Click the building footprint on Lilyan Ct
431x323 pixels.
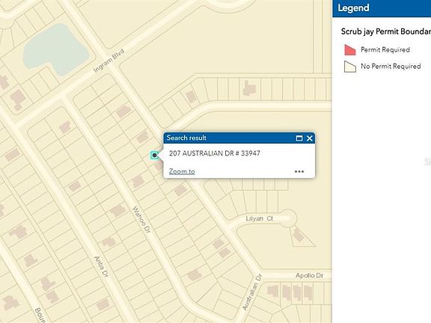pyautogui.click(x=298, y=235)
